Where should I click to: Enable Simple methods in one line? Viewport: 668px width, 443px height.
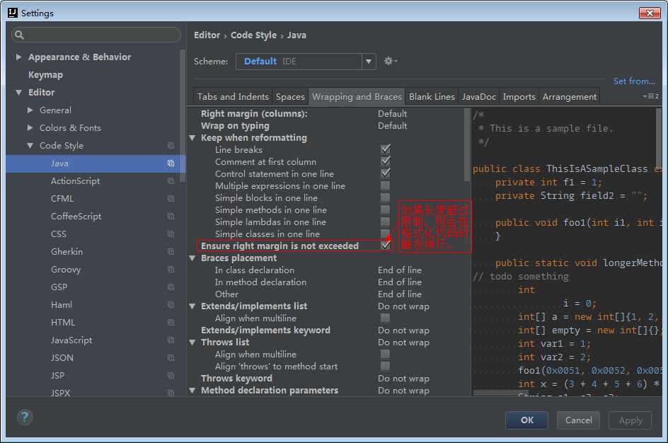click(x=385, y=209)
